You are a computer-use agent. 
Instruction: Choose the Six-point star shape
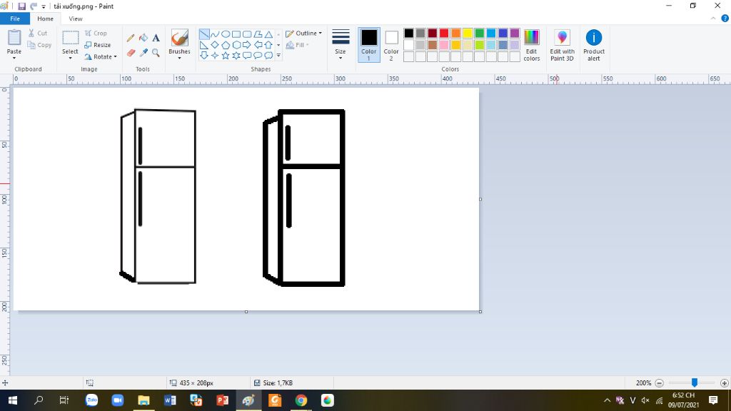(236, 56)
